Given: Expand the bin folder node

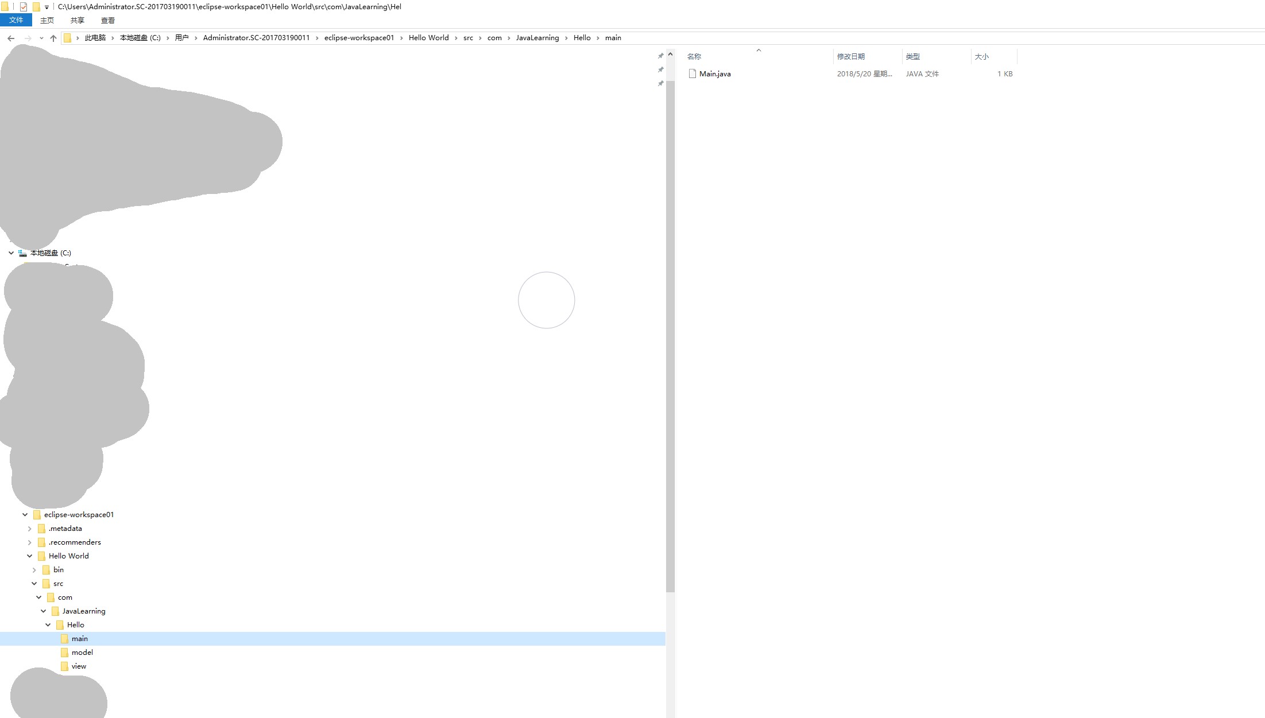Looking at the screenshot, I should (34, 570).
